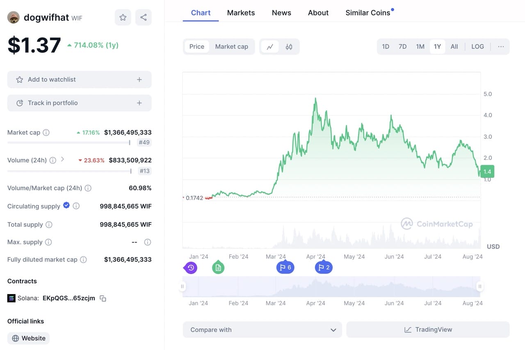Open Fully diluted market cap info icon

(83, 260)
